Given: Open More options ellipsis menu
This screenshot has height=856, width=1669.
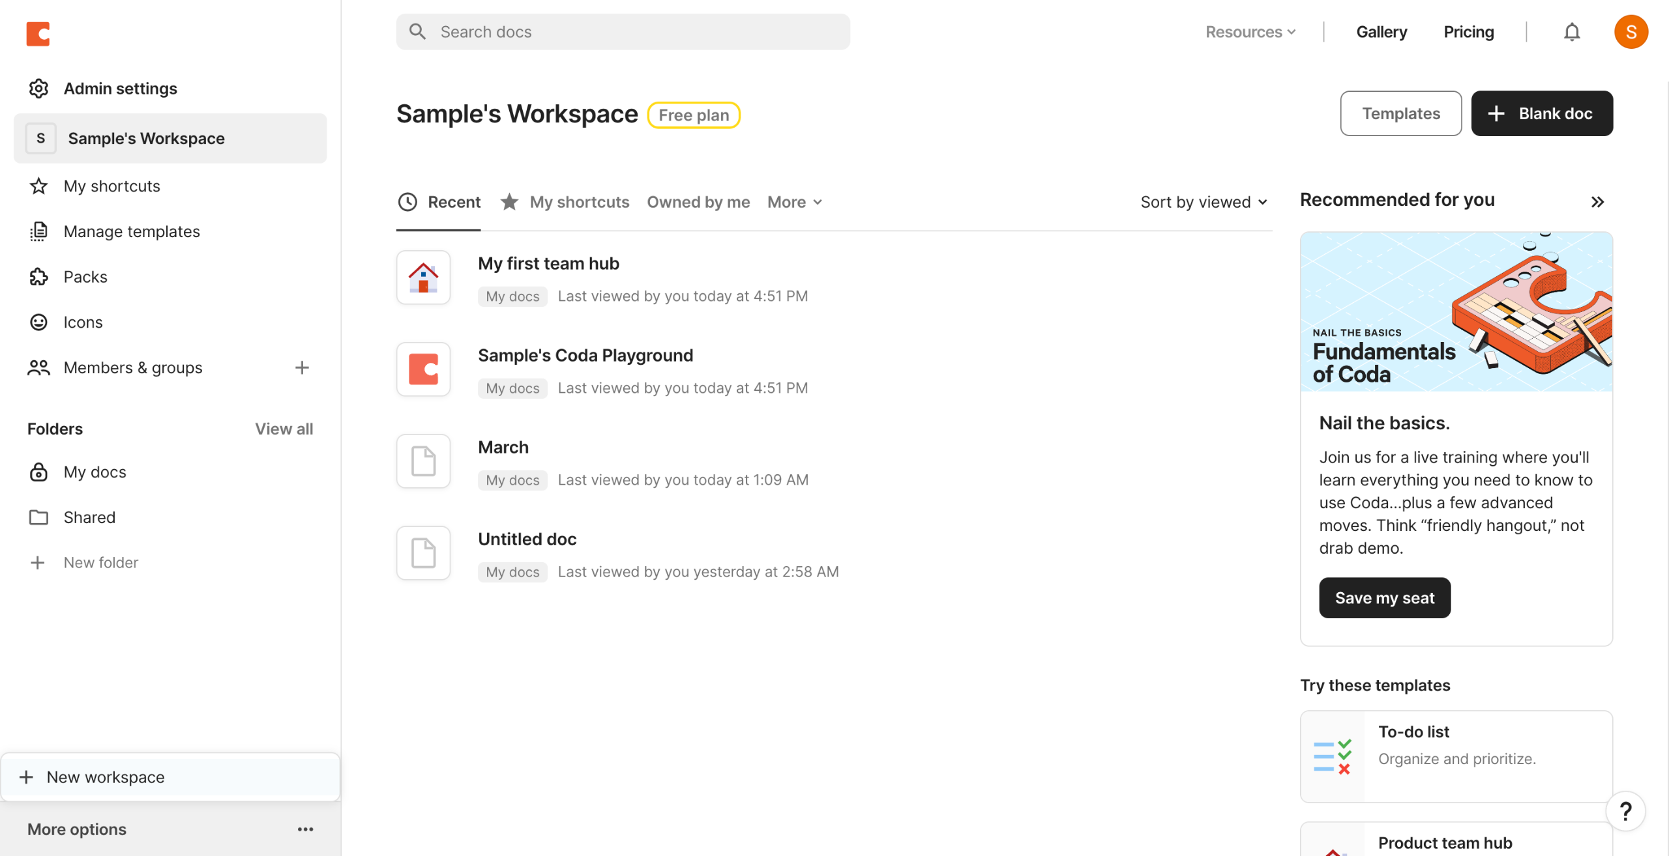Looking at the screenshot, I should 305,829.
